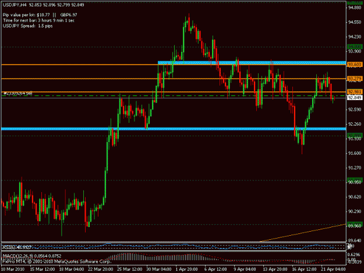Select the lower blue support band

tap(174, 129)
